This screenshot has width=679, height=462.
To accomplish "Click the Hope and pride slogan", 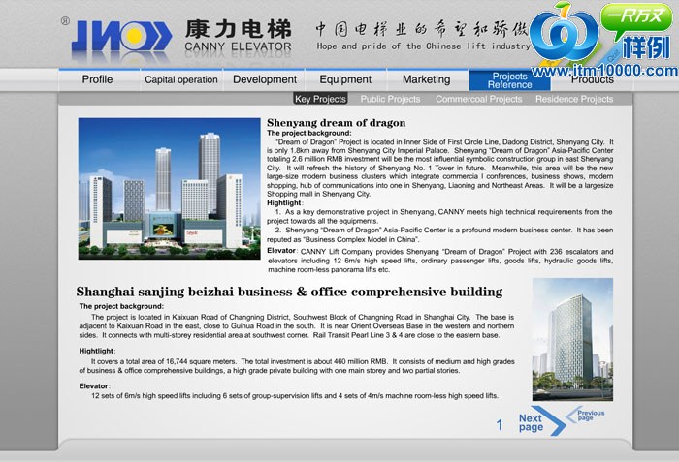I will tap(424, 46).
